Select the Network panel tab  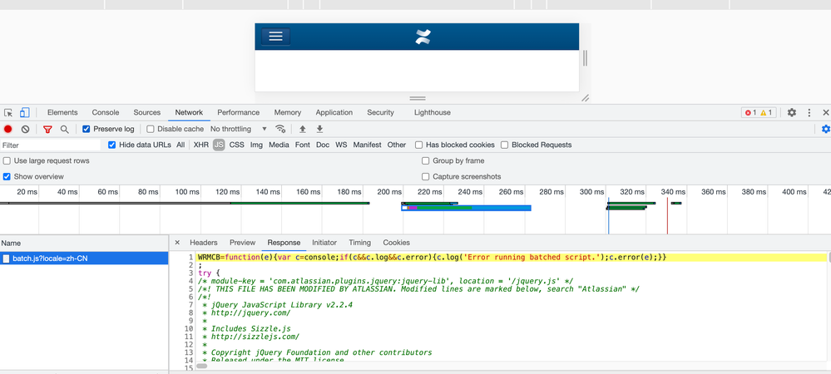(x=189, y=112)
